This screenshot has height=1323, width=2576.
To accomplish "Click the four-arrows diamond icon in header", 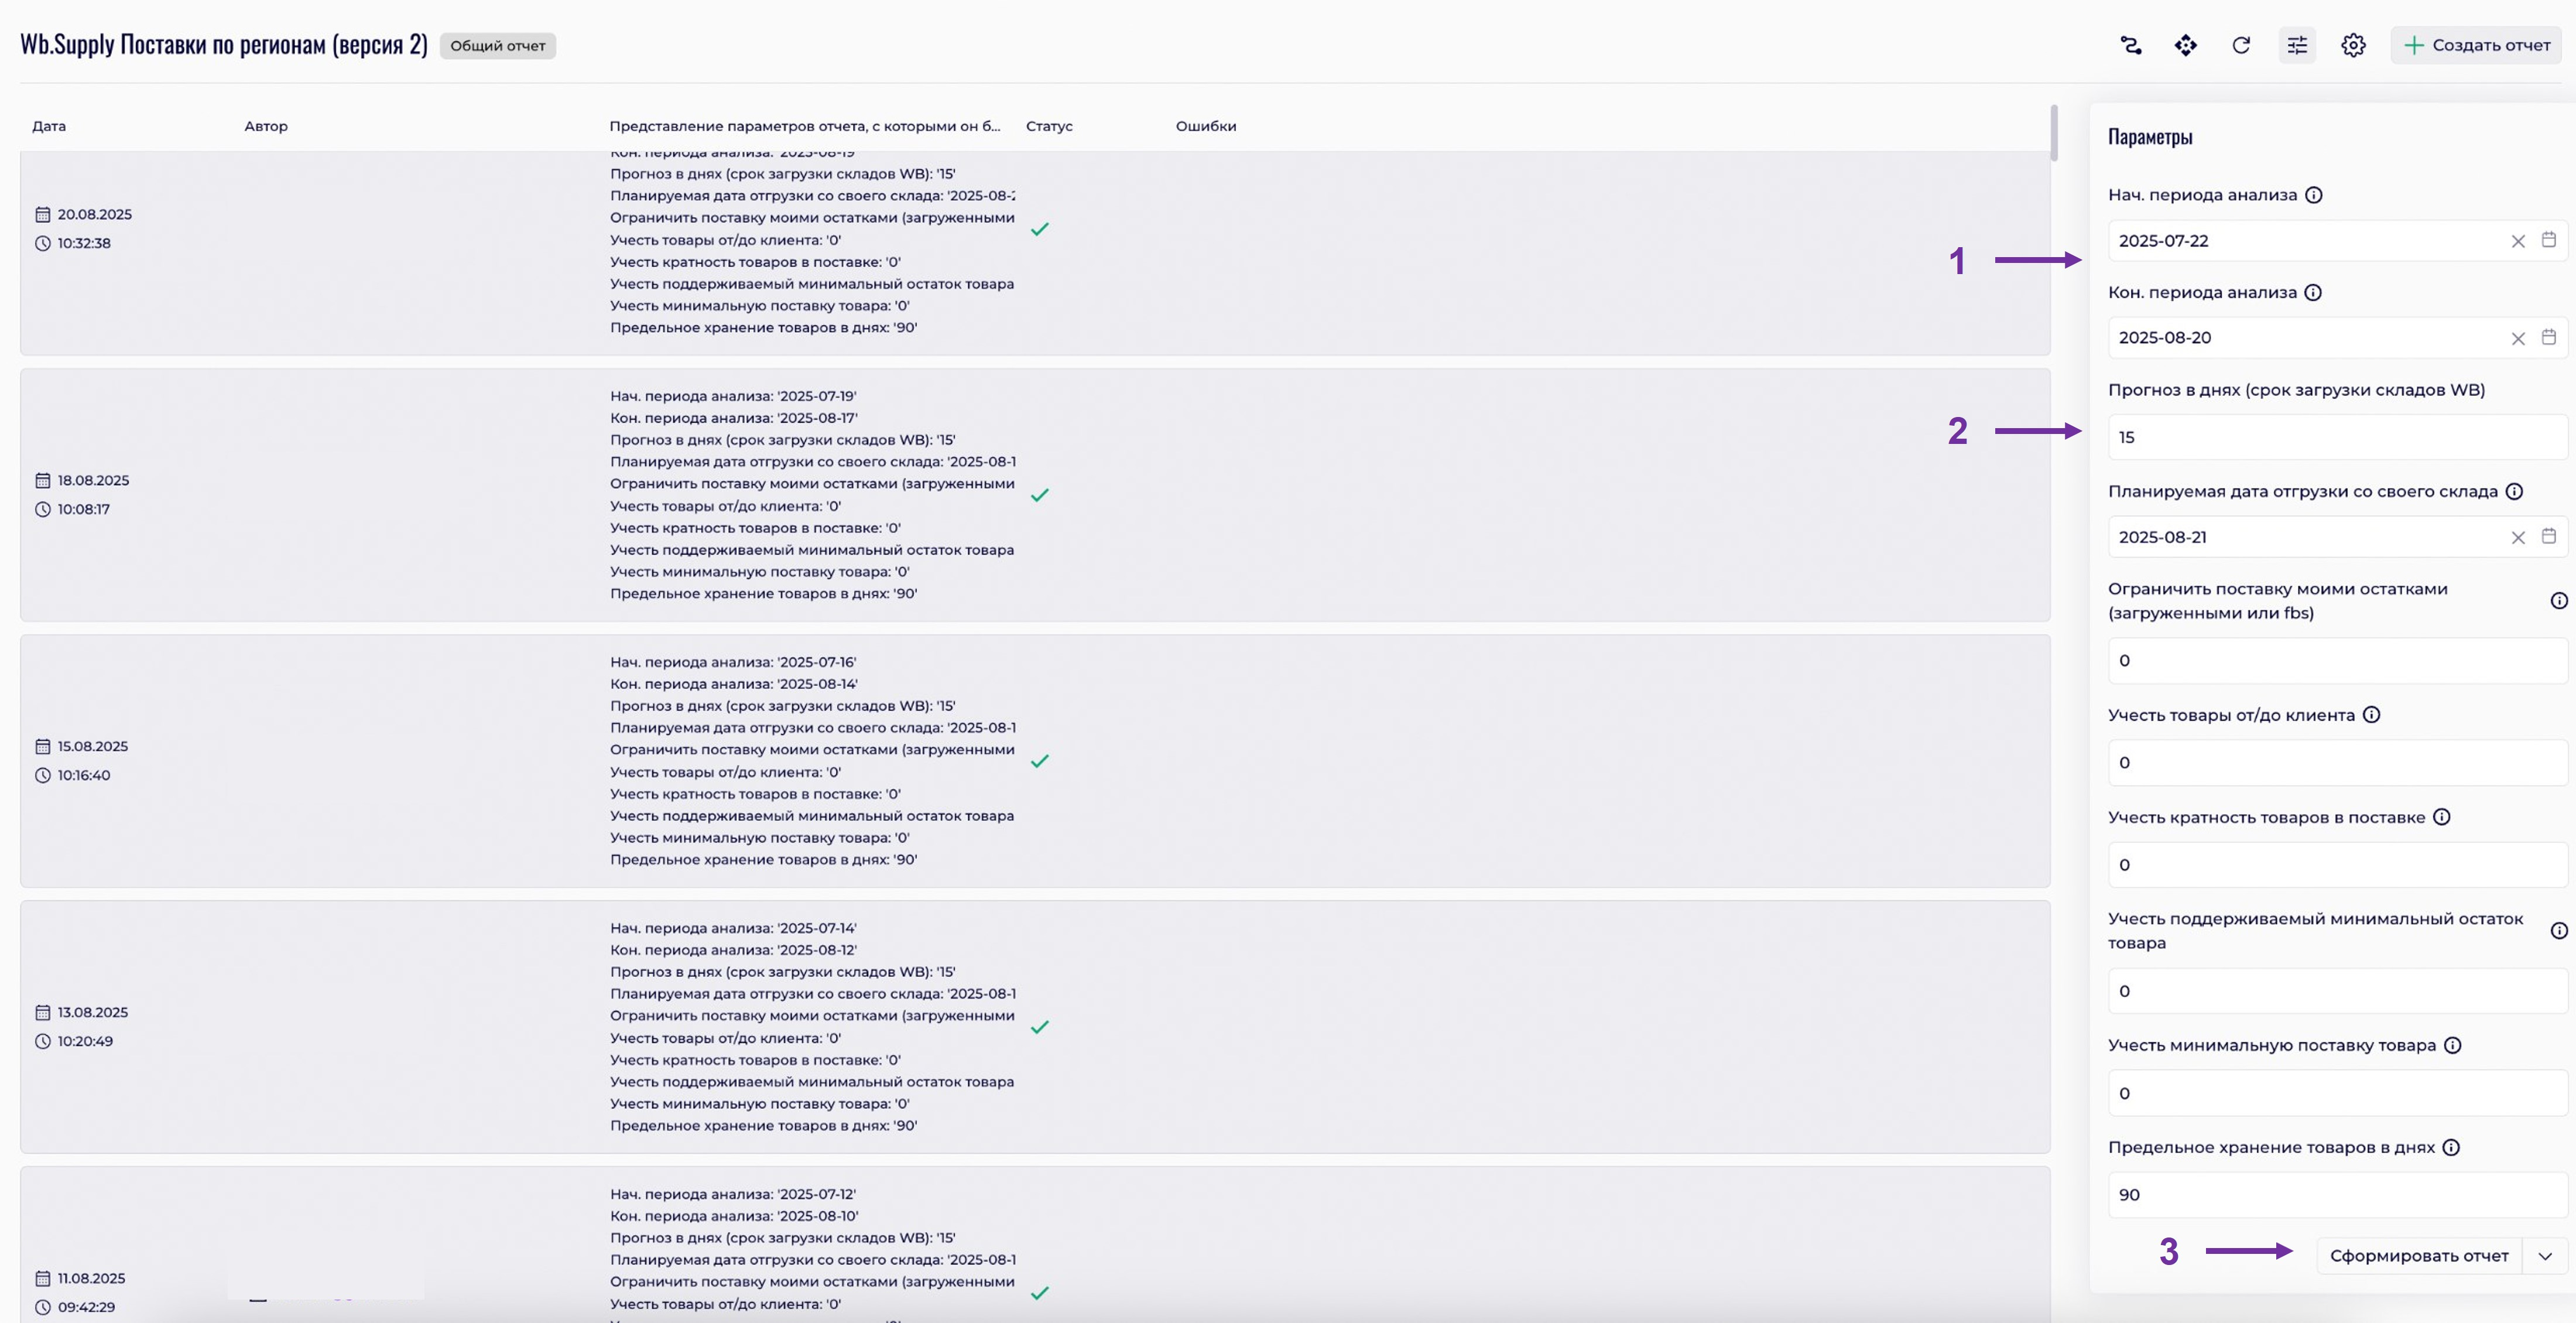I will pyautogui.click(x=2185, y=45).
